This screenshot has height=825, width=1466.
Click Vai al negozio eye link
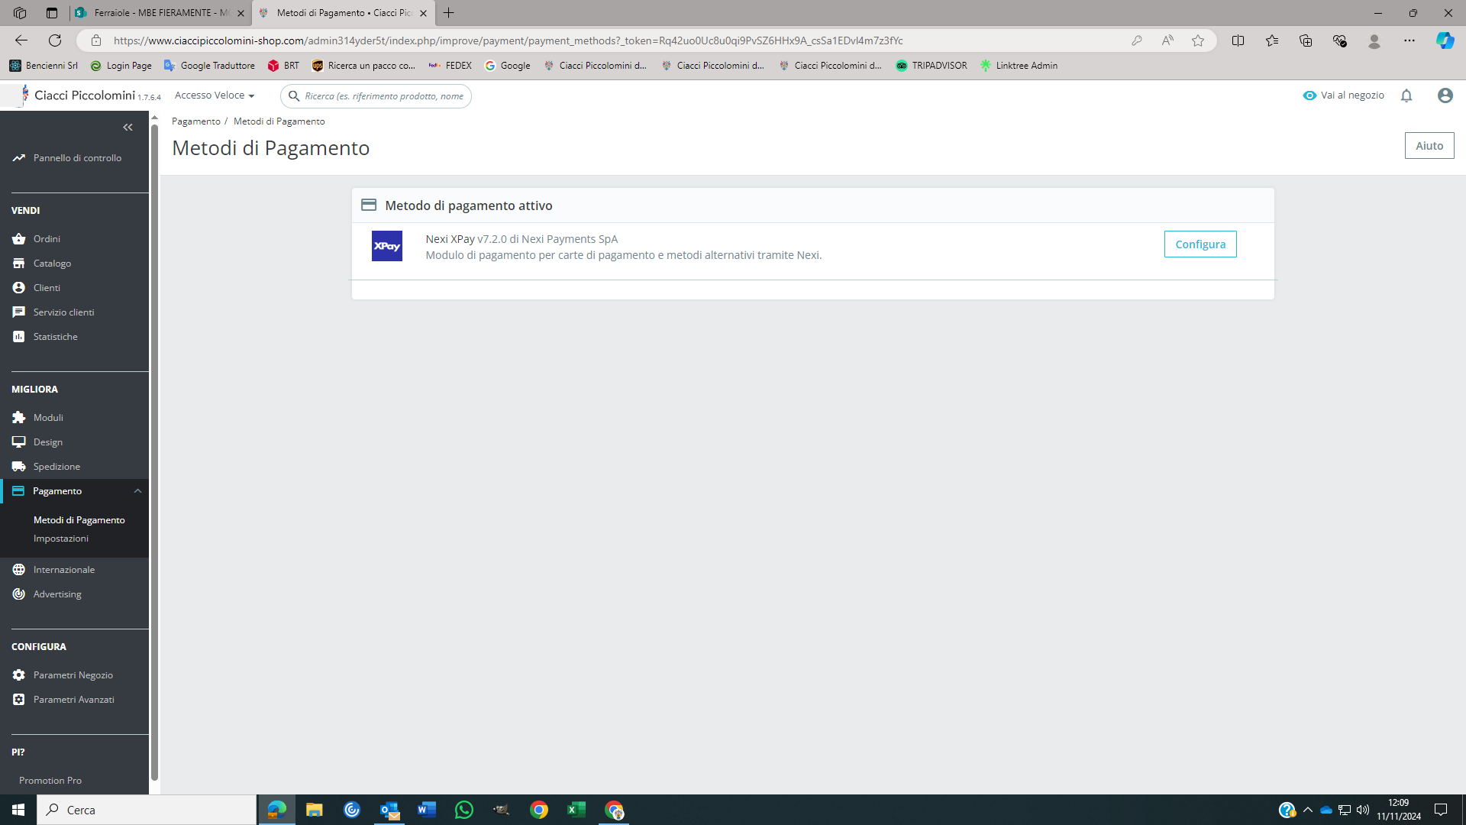1344,95
